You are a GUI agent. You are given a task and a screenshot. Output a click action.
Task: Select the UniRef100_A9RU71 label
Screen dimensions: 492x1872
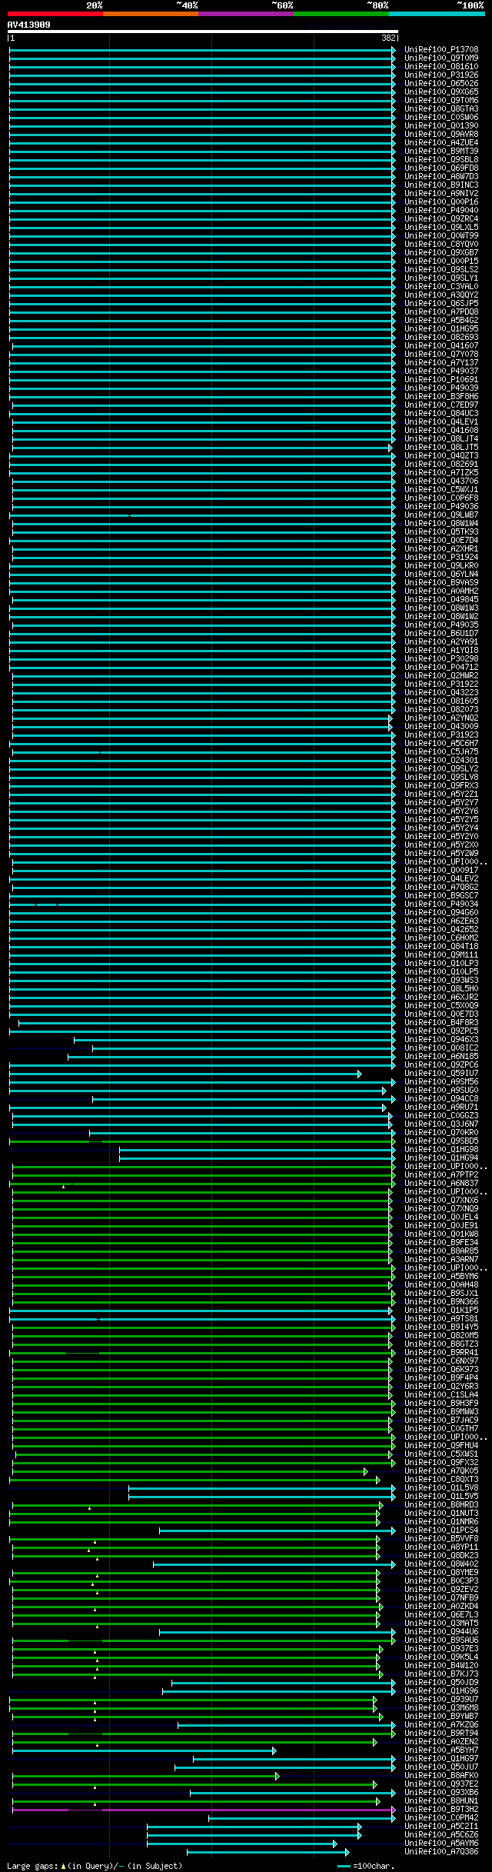441,1108
